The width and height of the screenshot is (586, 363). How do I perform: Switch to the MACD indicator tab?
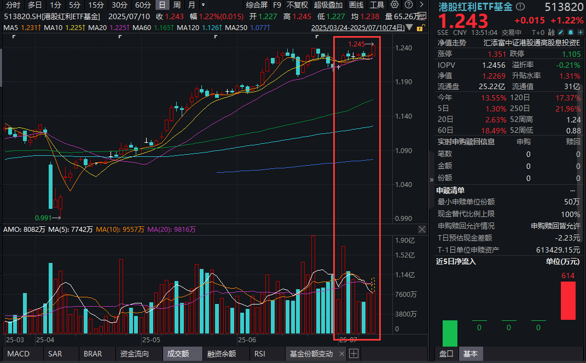19,354
